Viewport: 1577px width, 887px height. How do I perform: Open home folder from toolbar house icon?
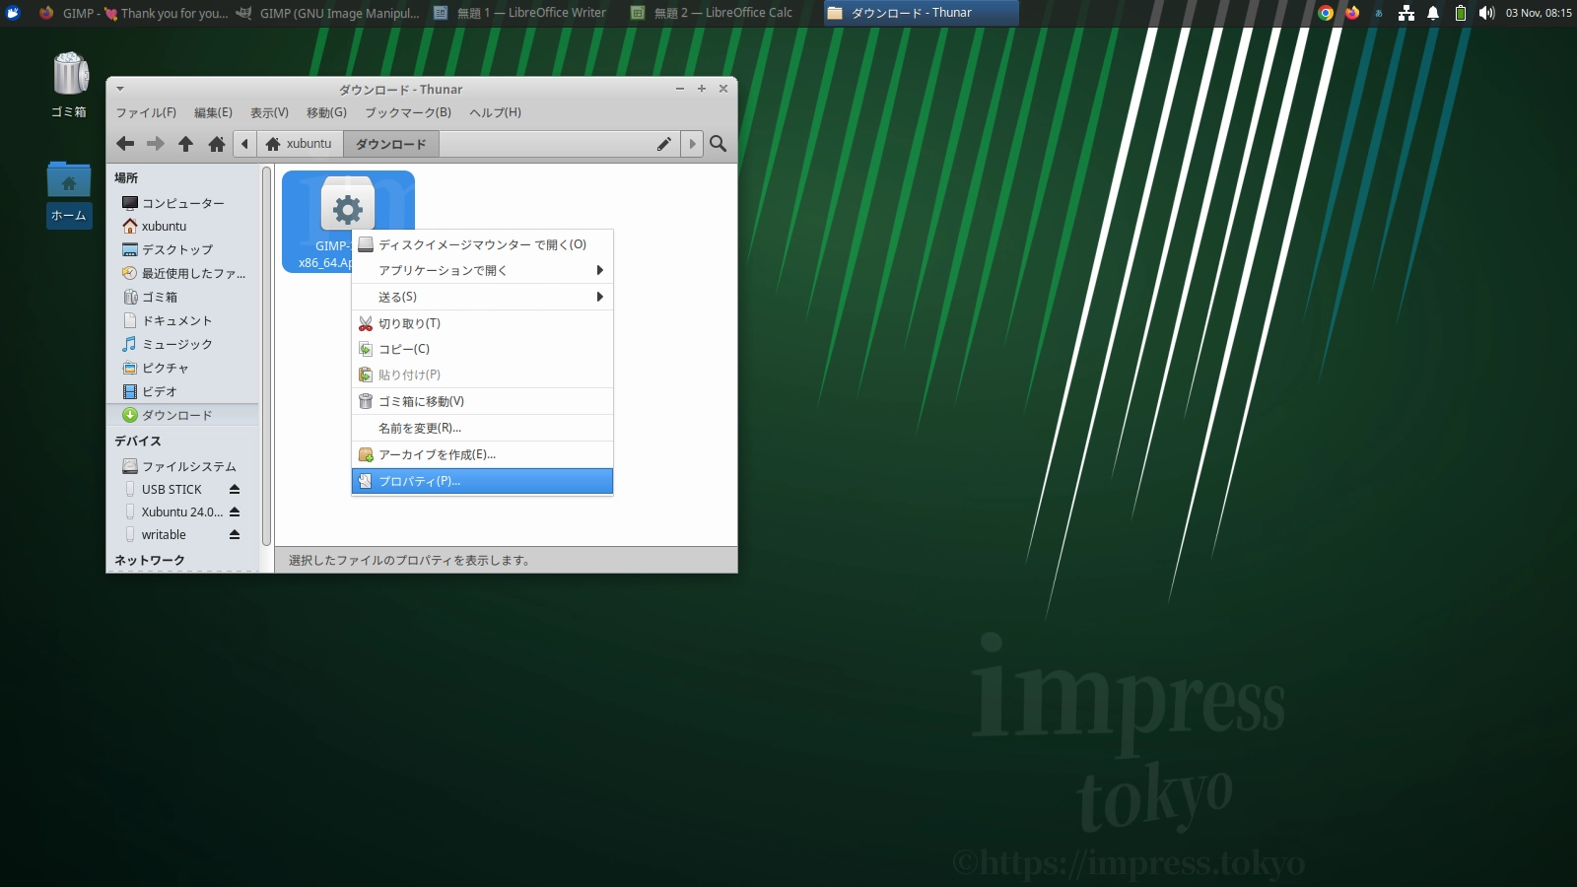point(217,144)
